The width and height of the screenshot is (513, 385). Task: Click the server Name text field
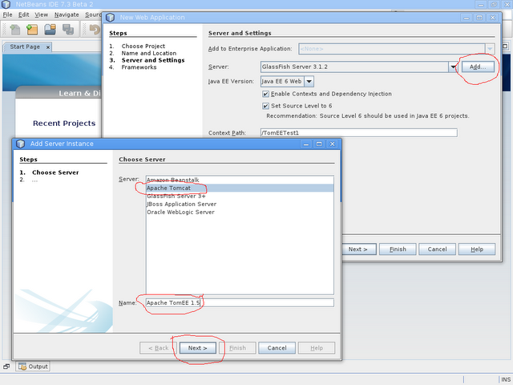[240, 303]
